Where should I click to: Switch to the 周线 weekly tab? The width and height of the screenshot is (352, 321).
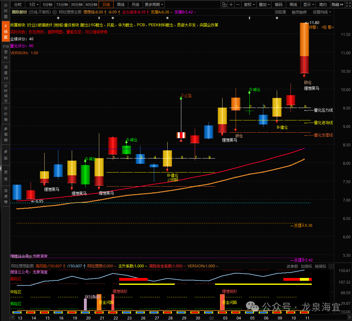[121, 5]
